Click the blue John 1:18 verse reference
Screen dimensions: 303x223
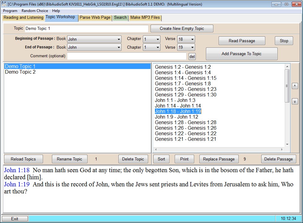click(17, 170)
